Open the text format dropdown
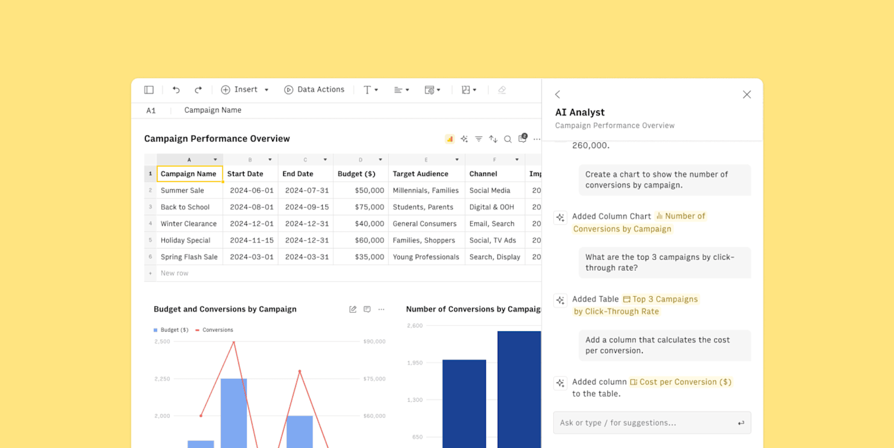The height and width of the screenshot is (448, 894). [370, 90]
